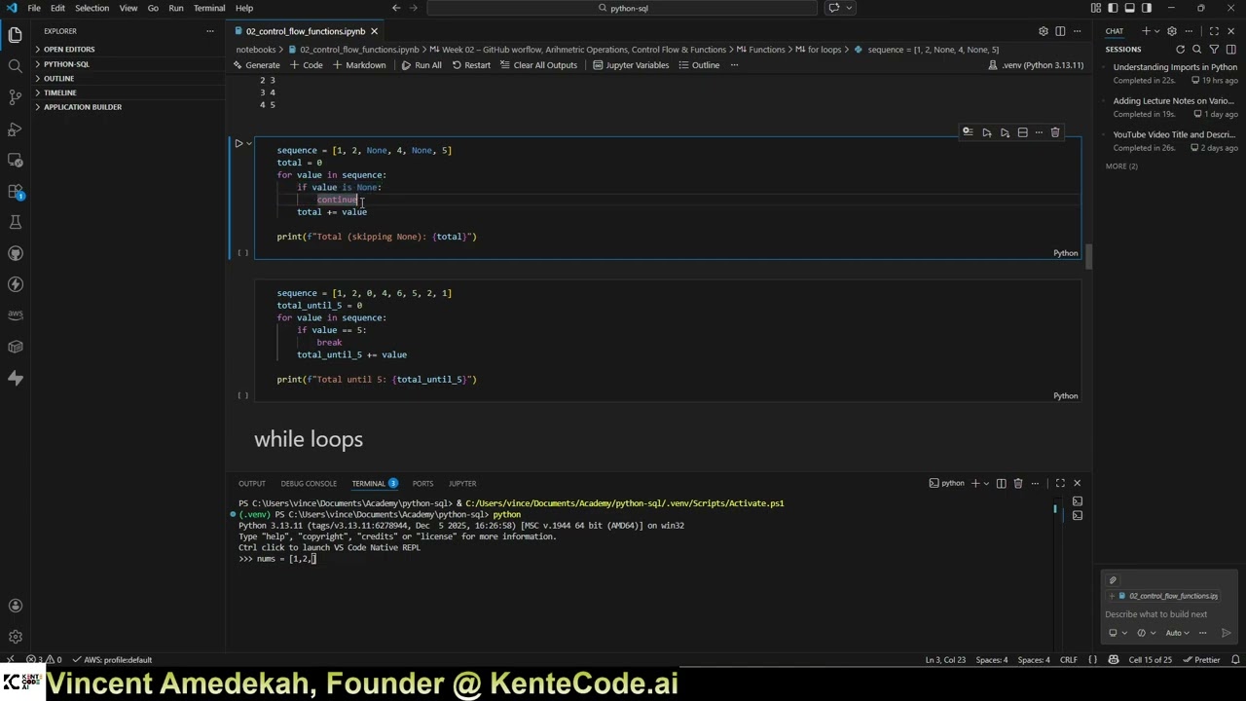Open notifications bell in status bar
The image size is (1246, 701).
pyautogui.click(x=1233, y=659)
